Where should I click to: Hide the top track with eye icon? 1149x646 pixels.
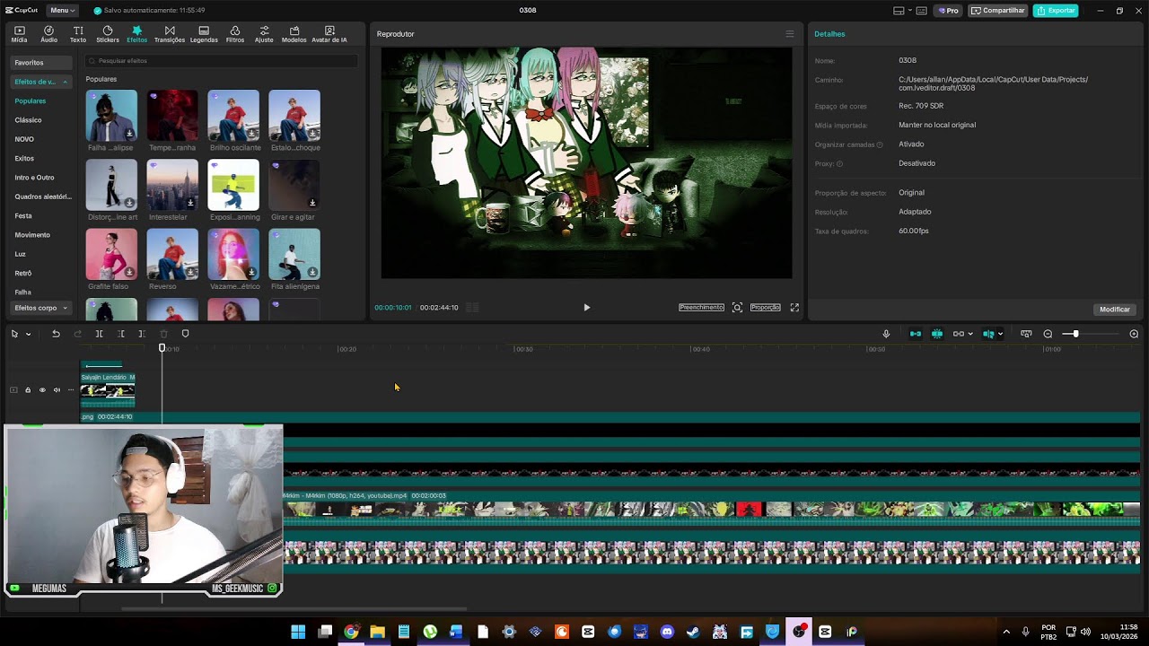click(x=42, y=390)
